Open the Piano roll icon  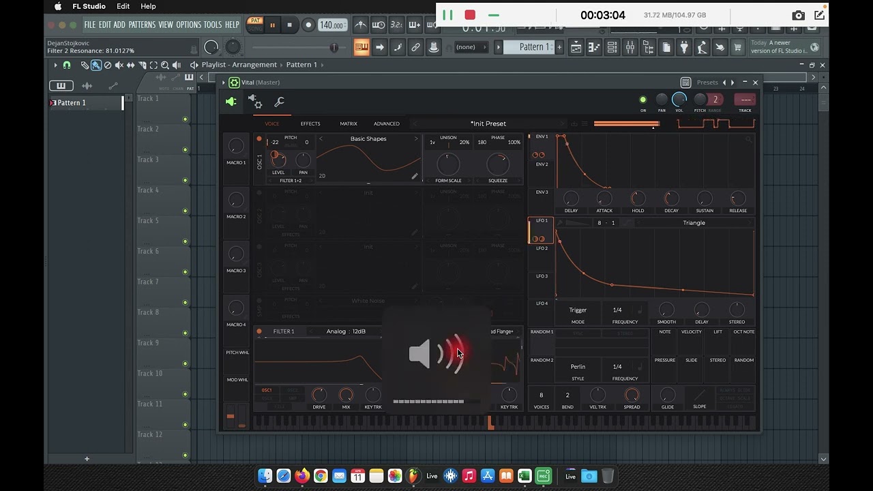coord(594,47)
